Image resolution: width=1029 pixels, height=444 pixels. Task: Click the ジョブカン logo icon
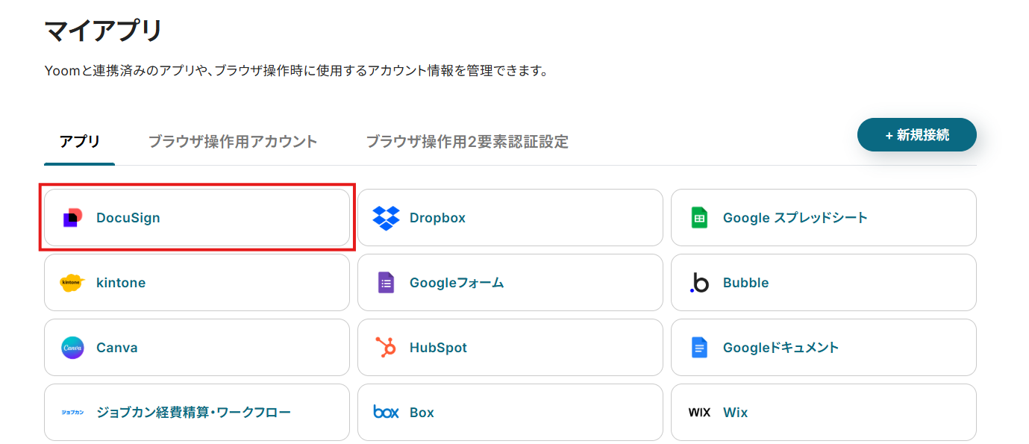(x=72, y=413)
